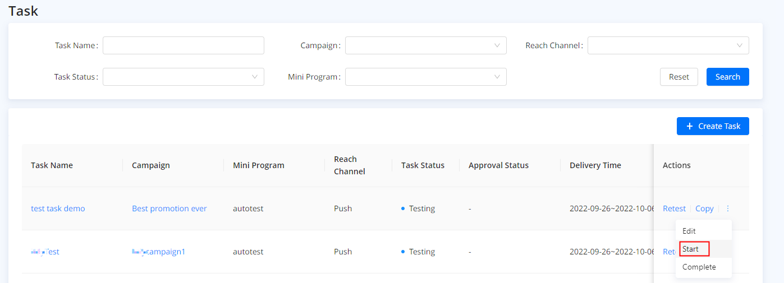Open the Task Status dropdown

tap(183, 77)
